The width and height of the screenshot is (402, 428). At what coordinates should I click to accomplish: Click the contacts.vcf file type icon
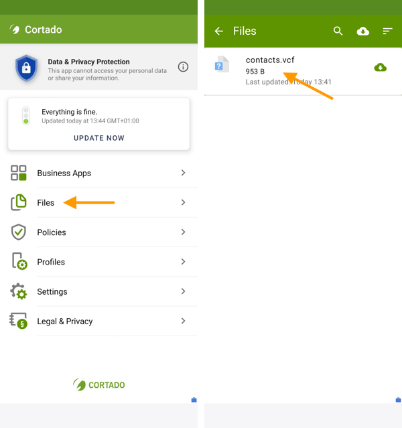coord(222,64)
